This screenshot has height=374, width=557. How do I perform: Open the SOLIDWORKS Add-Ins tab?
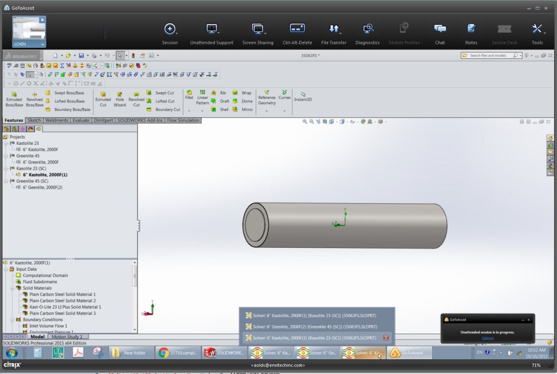pyautogui.click(x=140, y=120)
